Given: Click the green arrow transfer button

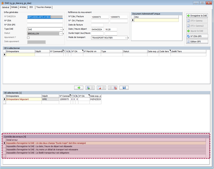Looking at the screenshot, I should click(x=79, y=88).
